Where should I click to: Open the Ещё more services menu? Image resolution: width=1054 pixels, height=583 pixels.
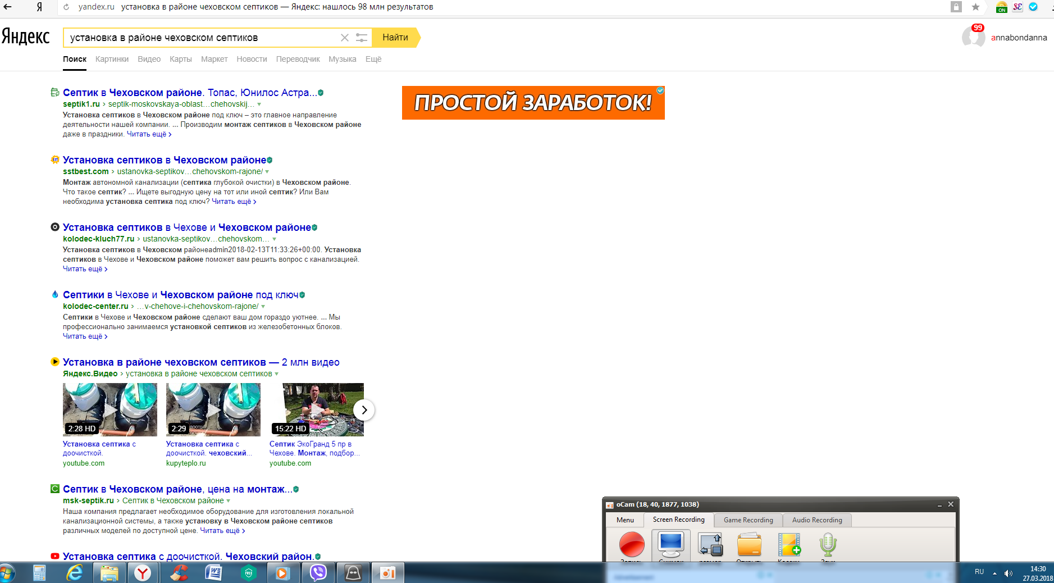(373, 59)
